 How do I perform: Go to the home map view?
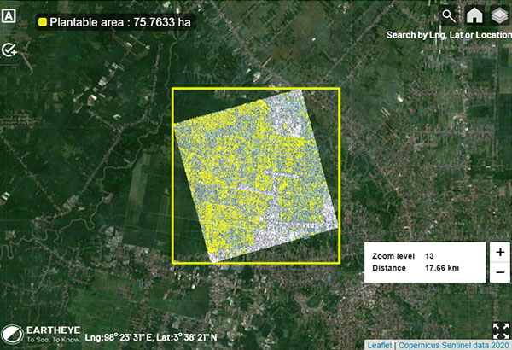474,15
